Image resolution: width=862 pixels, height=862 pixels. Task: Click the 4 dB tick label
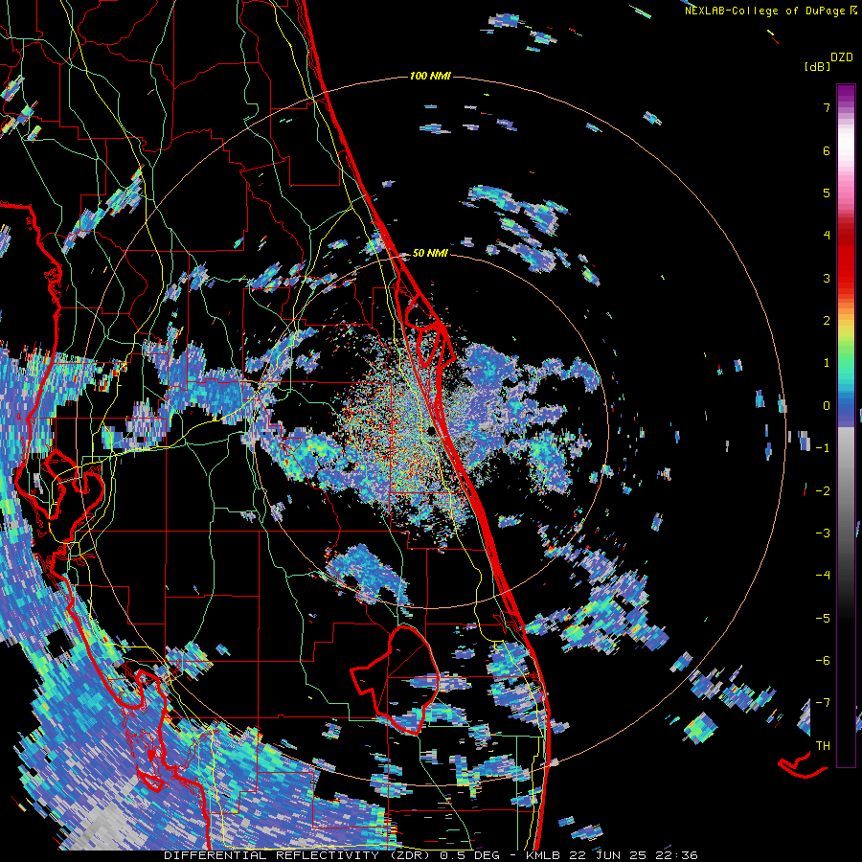coord(827,236)
